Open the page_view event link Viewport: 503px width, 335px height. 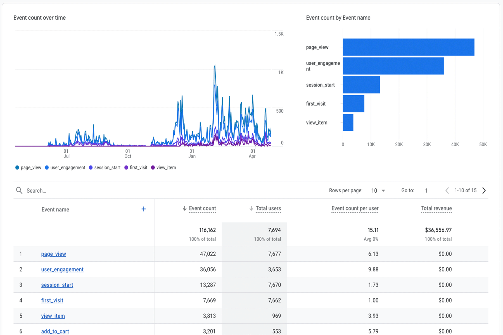[54, 254]
